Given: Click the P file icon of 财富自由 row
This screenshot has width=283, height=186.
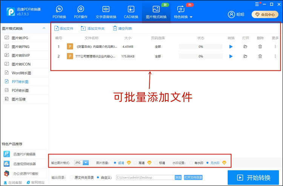Looking at the screenshot, I should click(70, 46).
